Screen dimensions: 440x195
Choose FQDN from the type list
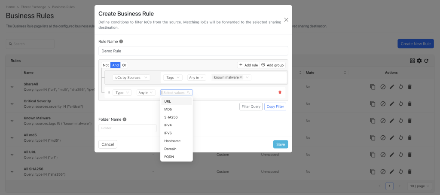click(x=177, y=157)
